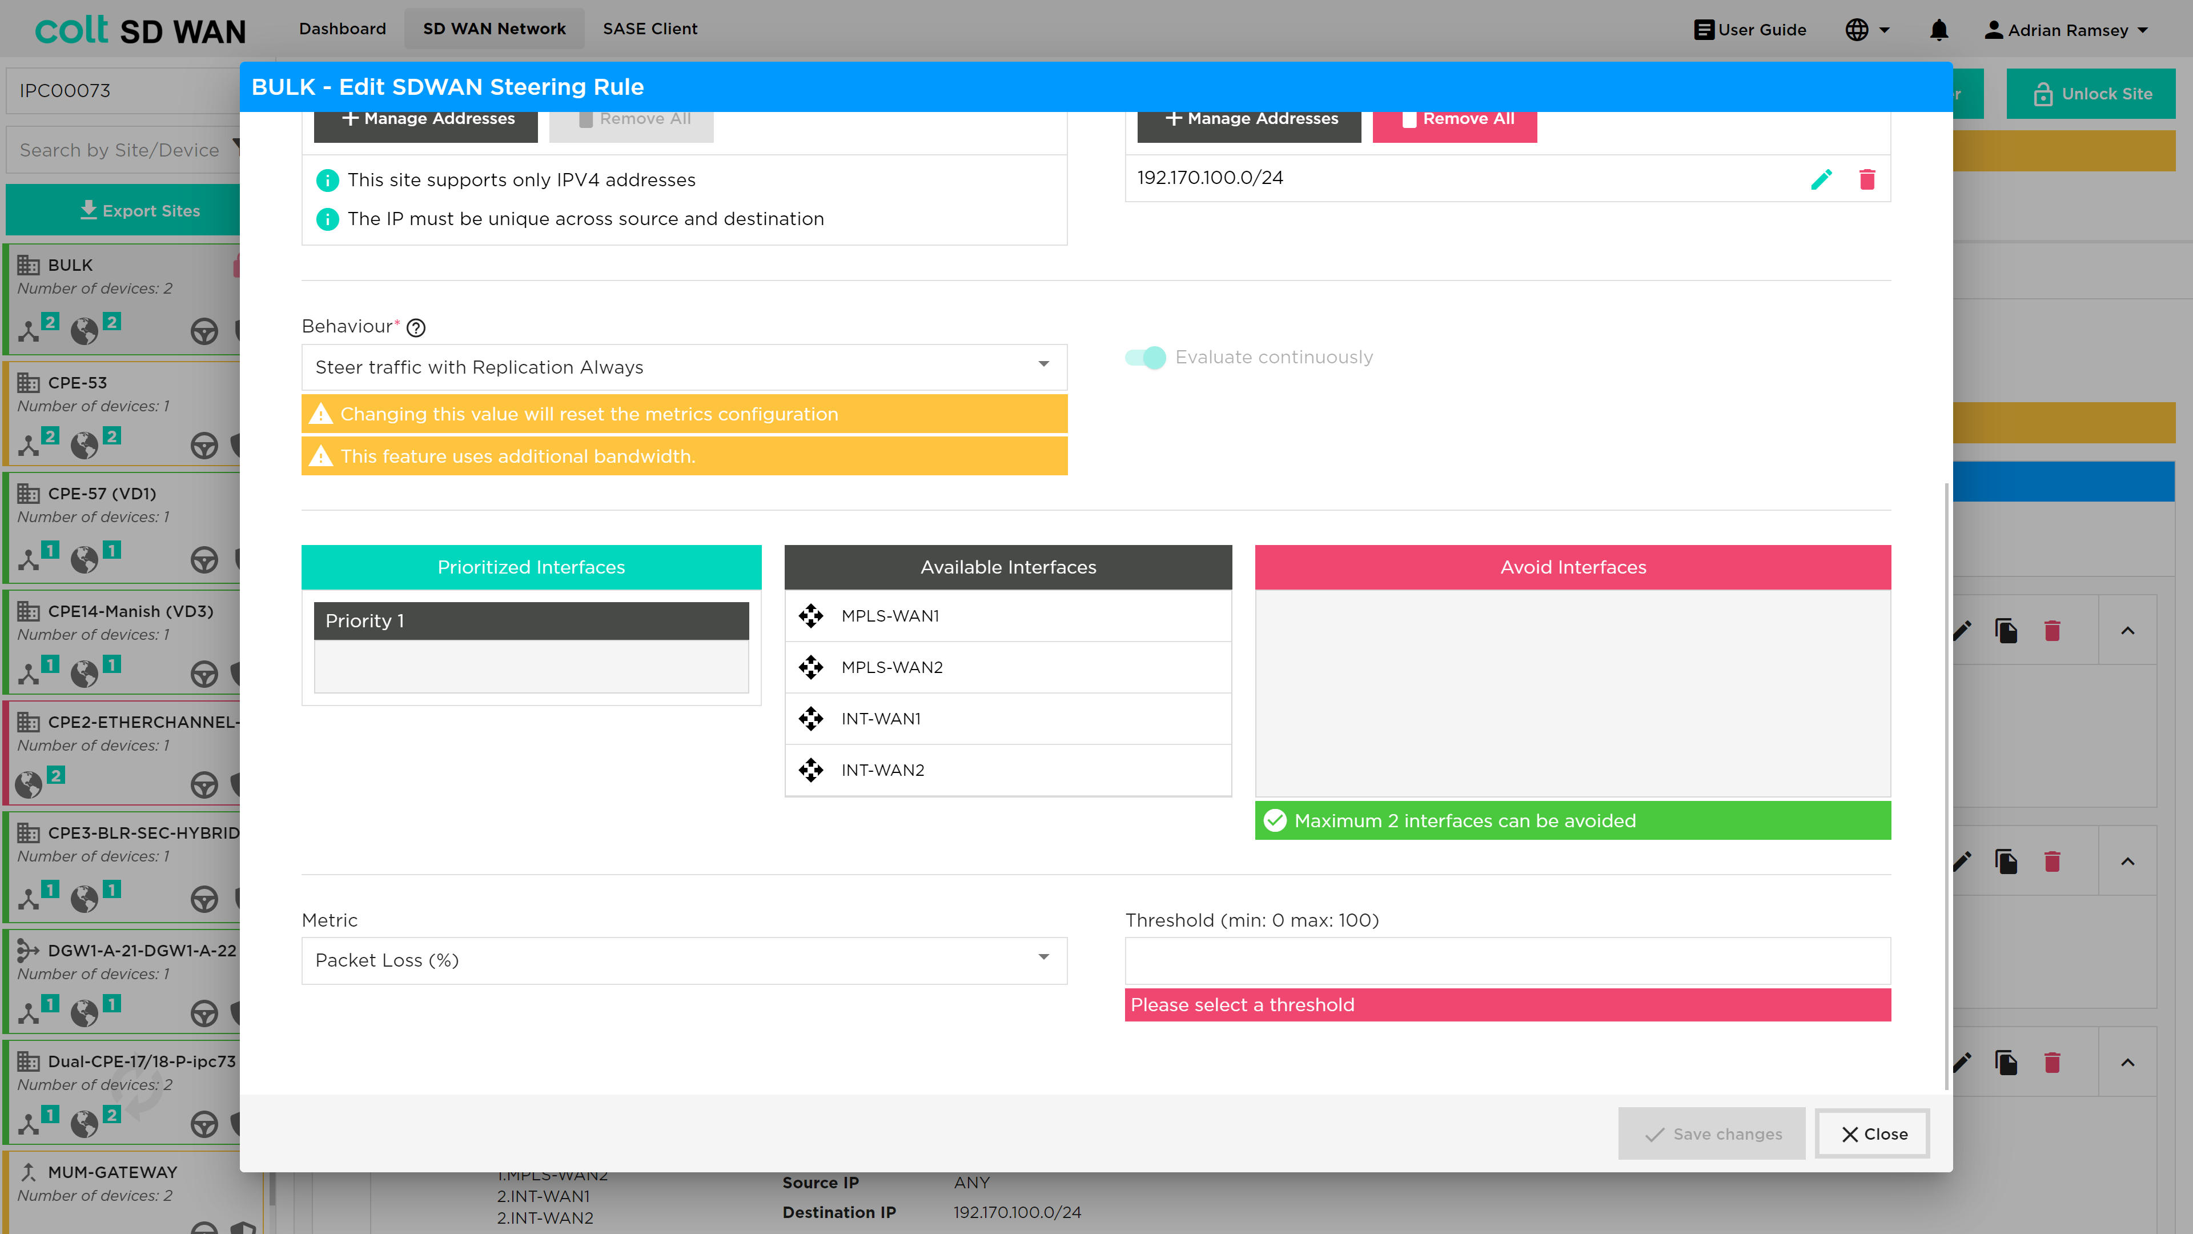2193x1234 pixels.
Task: Open the Behaviour dropdown
Action: 684,367
